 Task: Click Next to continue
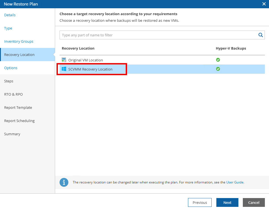pyautogui.click(x=227, y=202)
